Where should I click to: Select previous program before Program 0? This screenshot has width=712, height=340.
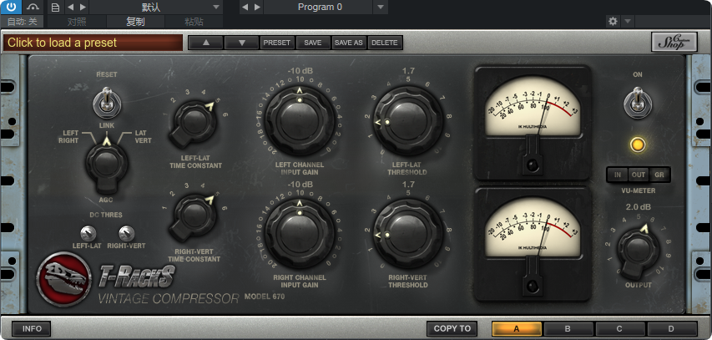[x=245, y=7]
